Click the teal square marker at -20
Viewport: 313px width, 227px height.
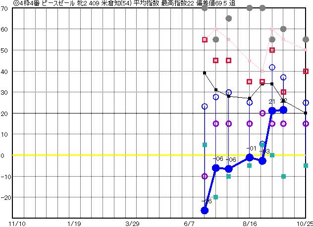click(216, 197)
